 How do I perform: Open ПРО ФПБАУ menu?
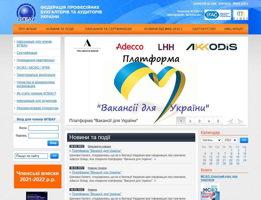point(28,29)
